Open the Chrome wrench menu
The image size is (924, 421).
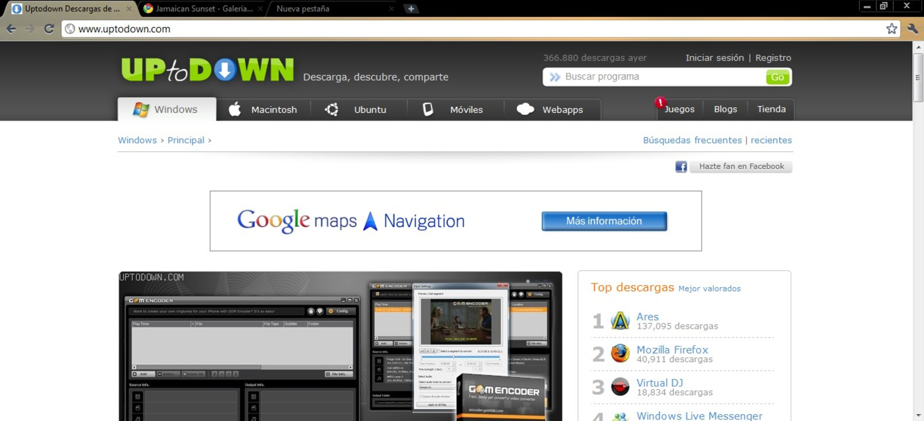tap(913, 29)
